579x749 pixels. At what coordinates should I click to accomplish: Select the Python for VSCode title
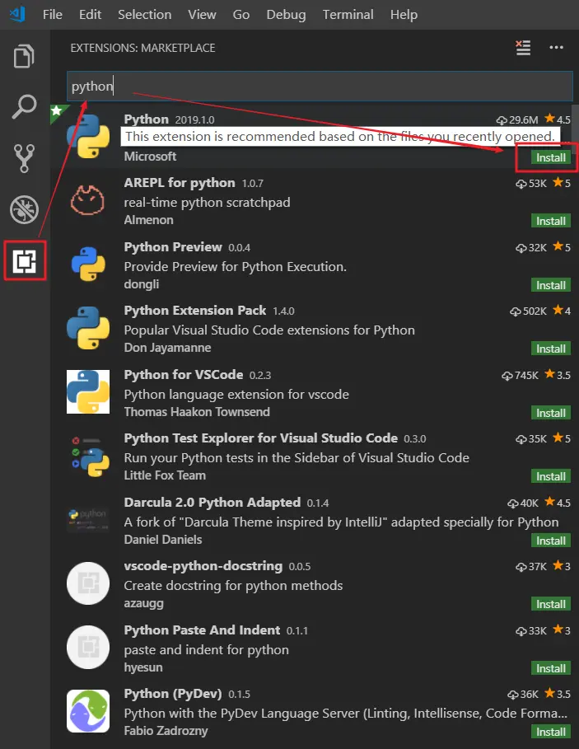184,374
